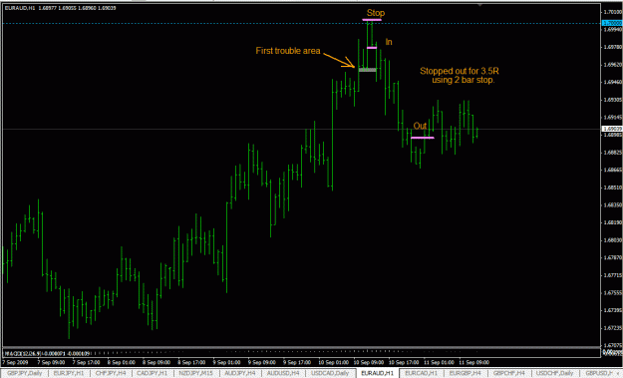Click the indicator subwindow values label
This screenshot has width=623, height=378.
click(47, 353)
